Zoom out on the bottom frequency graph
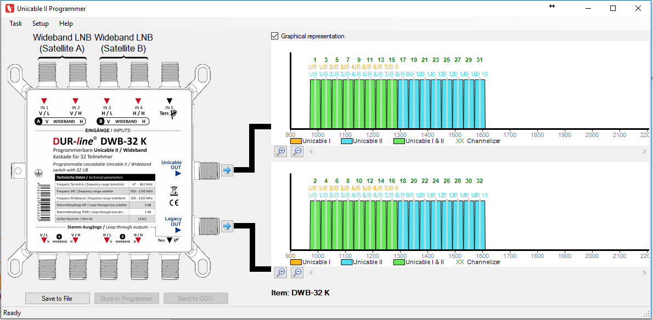 (x=297, y=272)
